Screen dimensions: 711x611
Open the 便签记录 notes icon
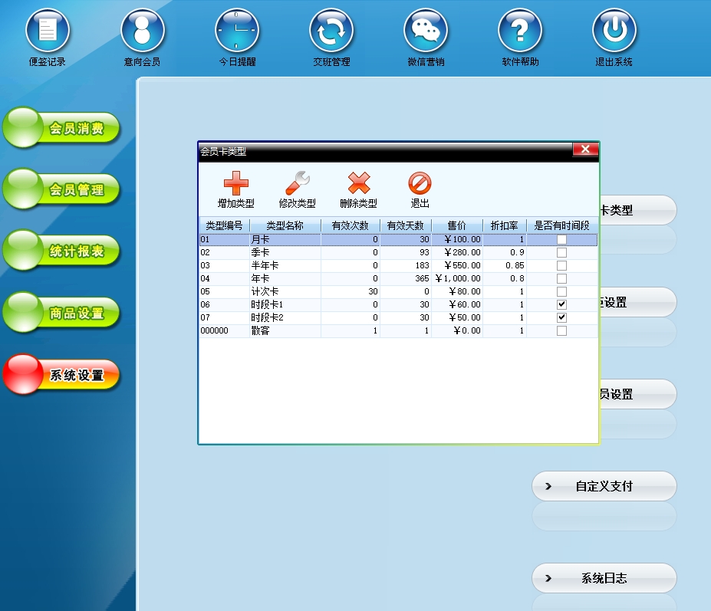click(x=47, y=31)
